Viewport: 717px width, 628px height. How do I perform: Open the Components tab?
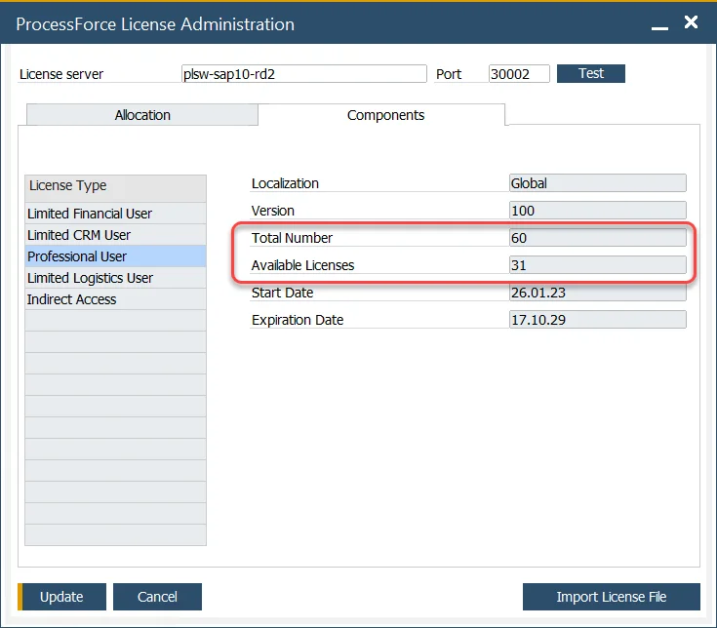(x=385, y=115)
